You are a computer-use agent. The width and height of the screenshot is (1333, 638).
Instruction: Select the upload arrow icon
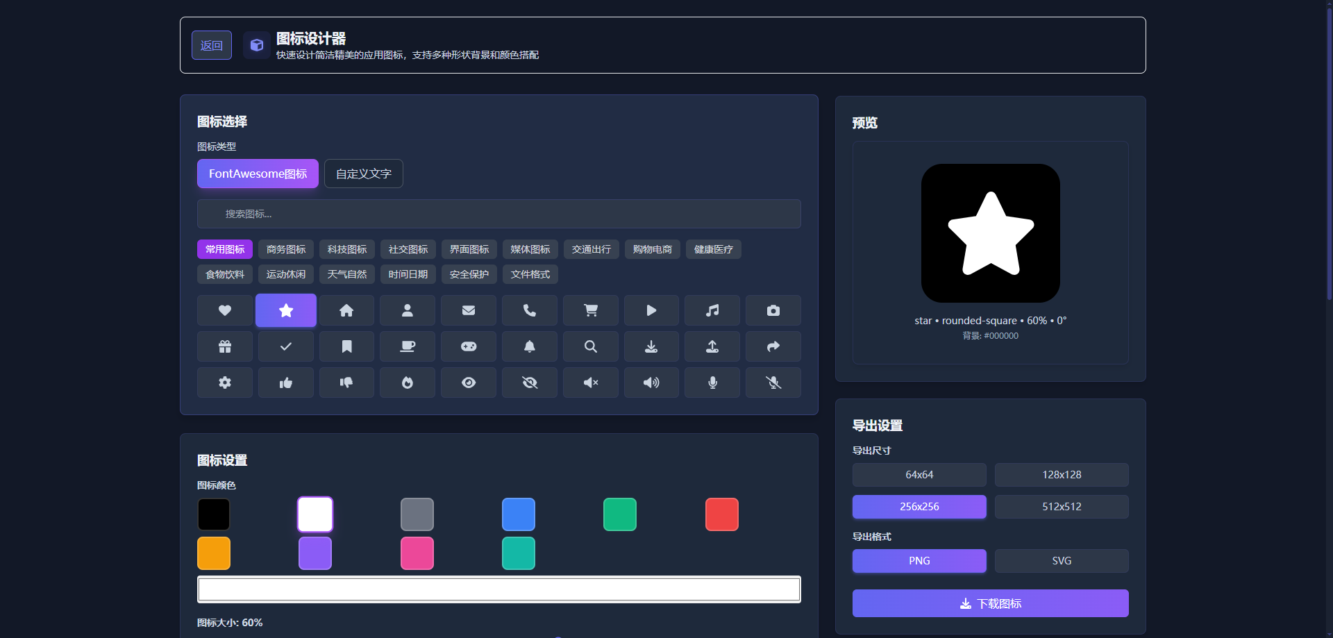point(712,346)
